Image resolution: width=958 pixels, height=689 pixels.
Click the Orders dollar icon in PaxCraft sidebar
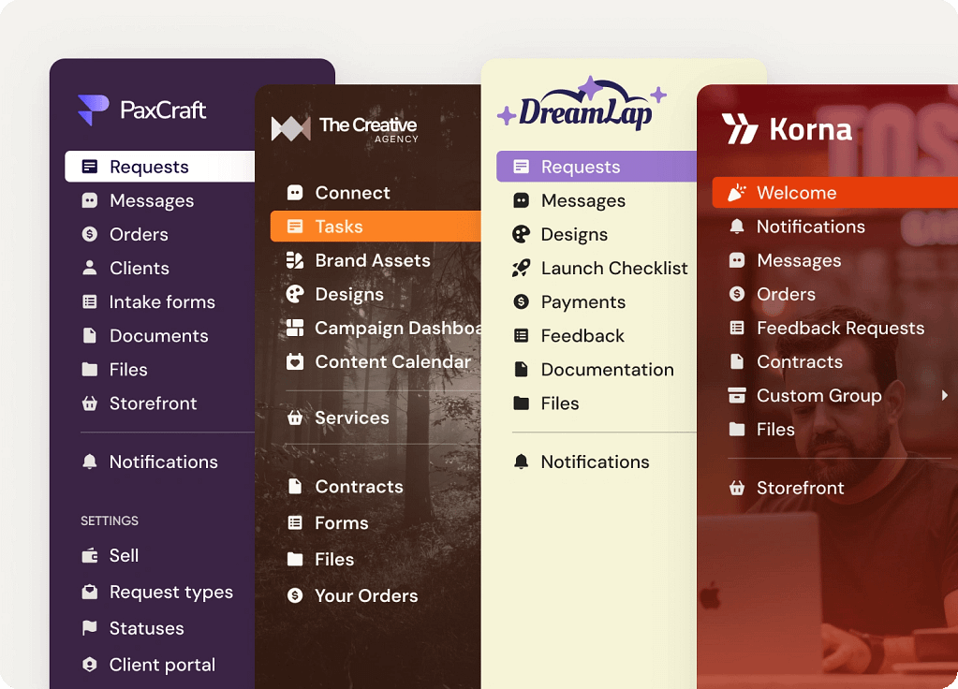tap(90, 235)
